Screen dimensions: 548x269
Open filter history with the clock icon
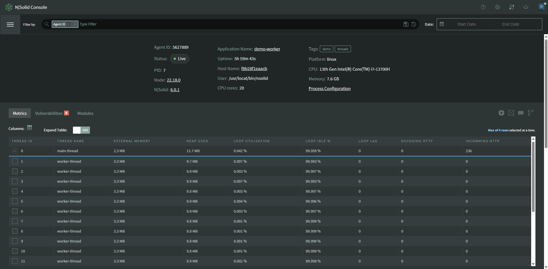tap(414, 24)
